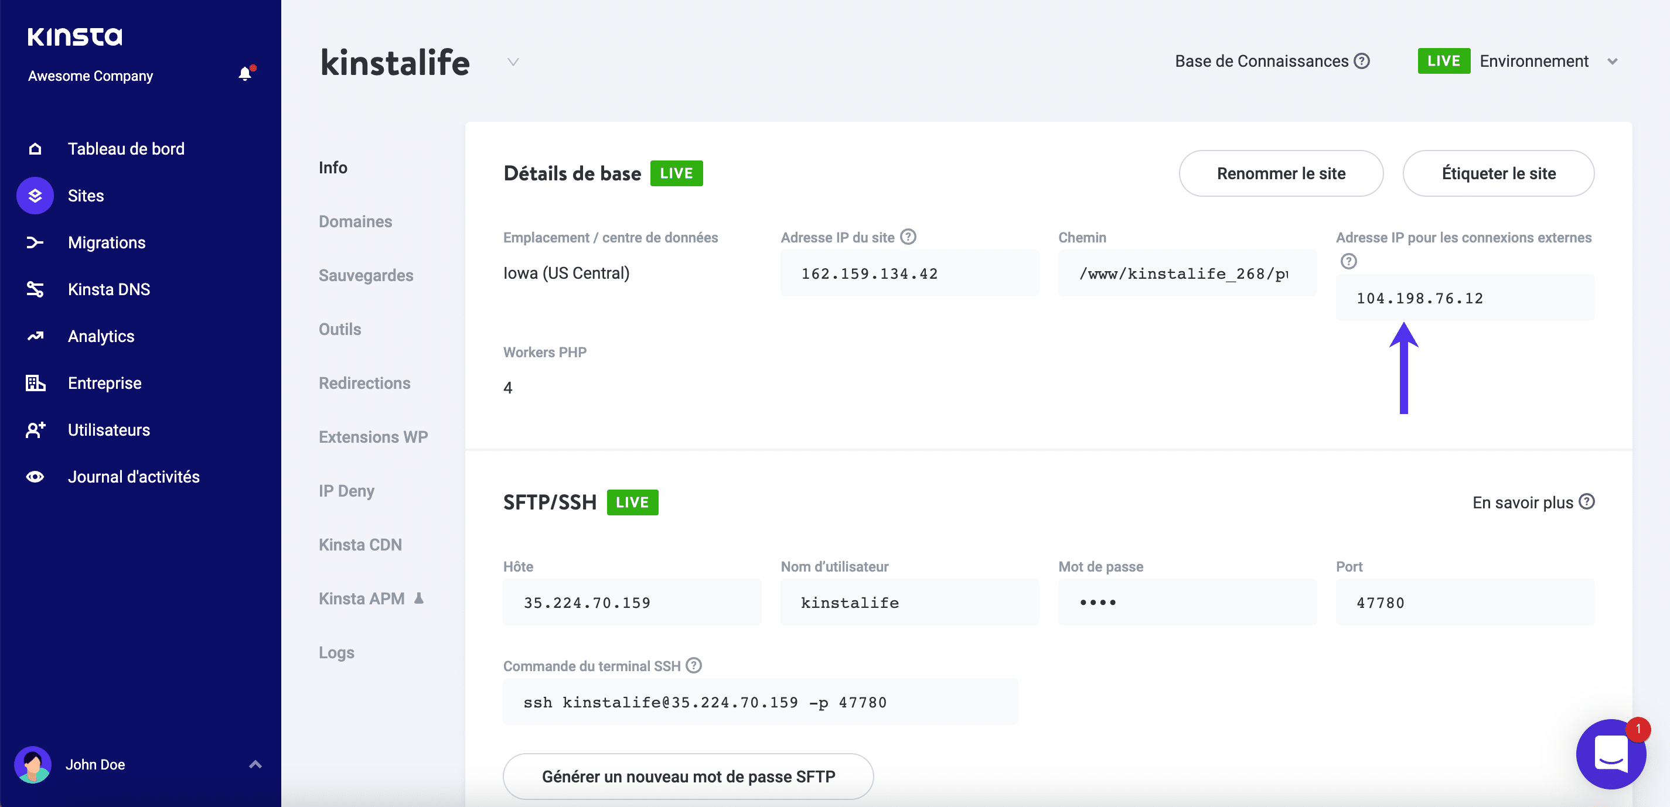Open the chat support bubble
The height and width of the screenshot is (807, 1670).
[x=1610, y=754]
